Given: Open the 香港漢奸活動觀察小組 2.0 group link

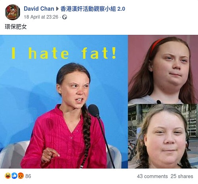Looking at the screenshot, I should tap(93, 9).
